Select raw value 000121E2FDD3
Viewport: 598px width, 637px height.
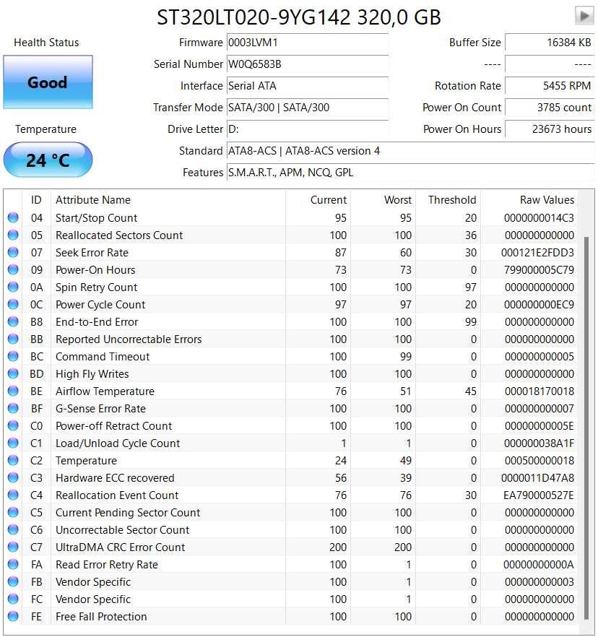click(537, 253)
